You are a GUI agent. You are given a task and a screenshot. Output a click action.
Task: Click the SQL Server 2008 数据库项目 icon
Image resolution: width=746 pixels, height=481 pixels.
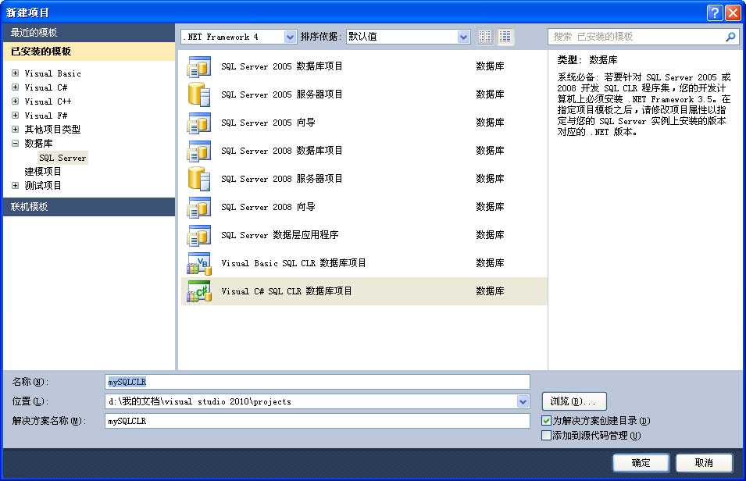(199, 151)
